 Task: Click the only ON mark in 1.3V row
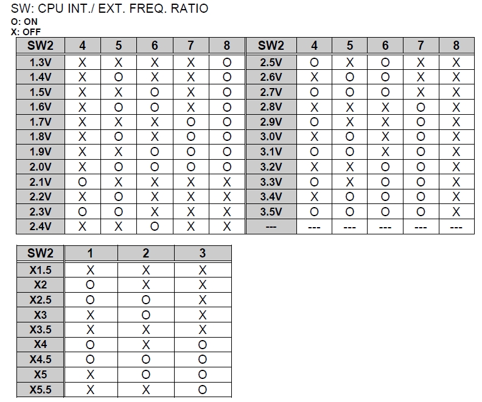point(227,62)
